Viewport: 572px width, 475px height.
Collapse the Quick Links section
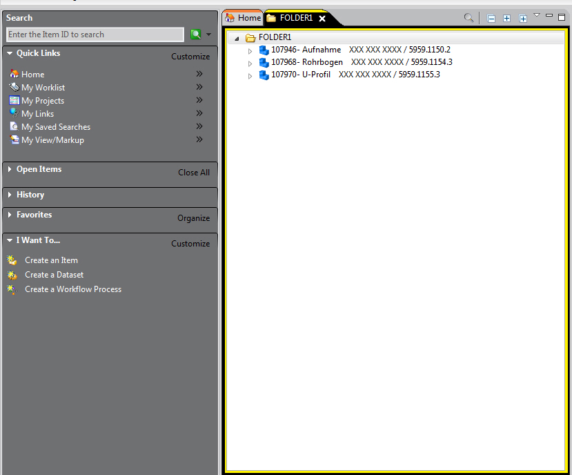pyautogui.click(x=10, y=53)
